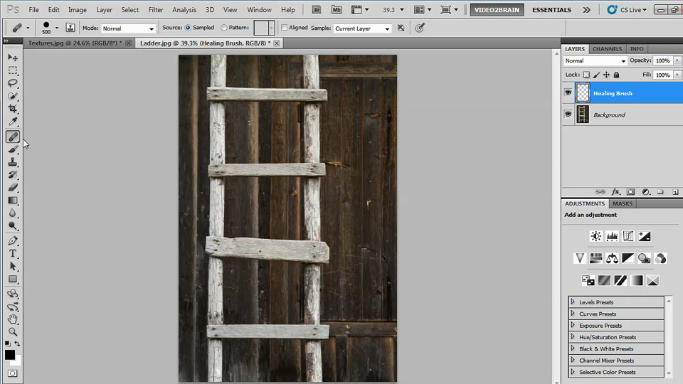
Task: Select the Brush tool
Action: coord(13,149)
